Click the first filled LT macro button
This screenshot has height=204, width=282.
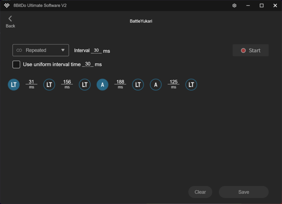pos(14,85)
